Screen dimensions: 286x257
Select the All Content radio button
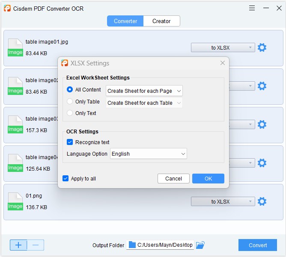tap(70, 89)
